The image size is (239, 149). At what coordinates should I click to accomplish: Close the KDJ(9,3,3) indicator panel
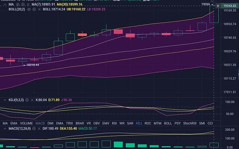coord(32,100)
